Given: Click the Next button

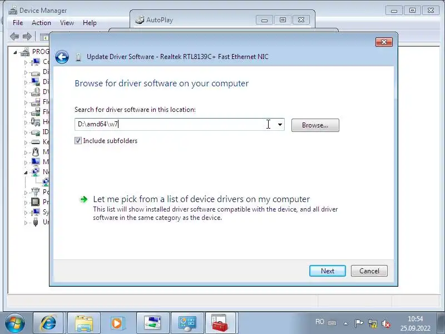Looking at the screenshot, I should 328,271.
